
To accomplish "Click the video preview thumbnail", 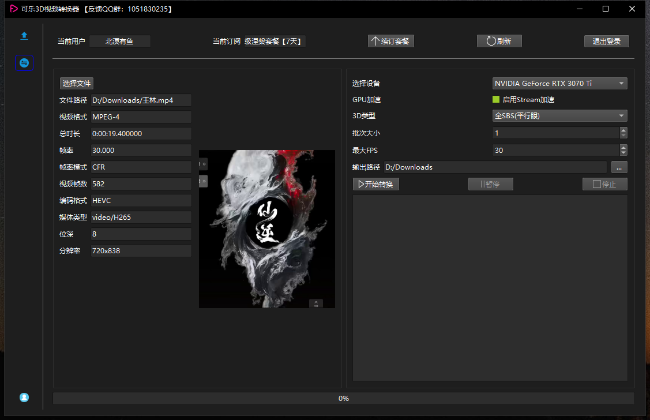I will coord(267,229).
